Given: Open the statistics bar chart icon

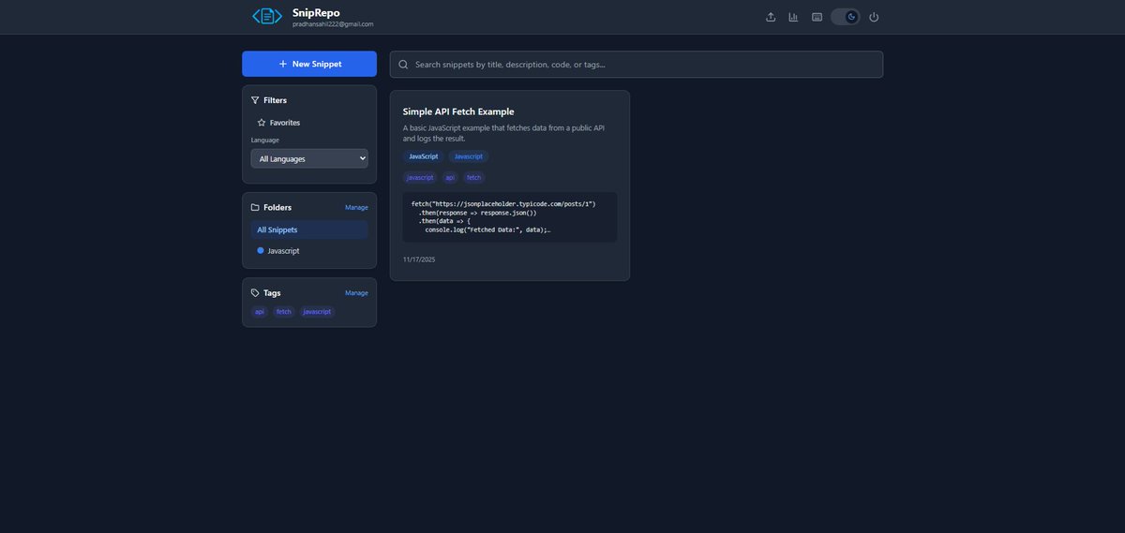Looking at the screenshot, I should (793, 17).
